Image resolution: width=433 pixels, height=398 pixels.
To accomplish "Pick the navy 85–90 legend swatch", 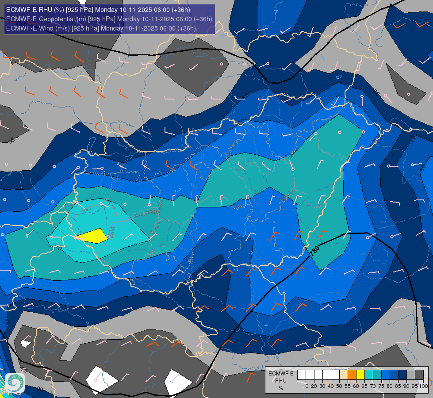I will tap(402, 375).
